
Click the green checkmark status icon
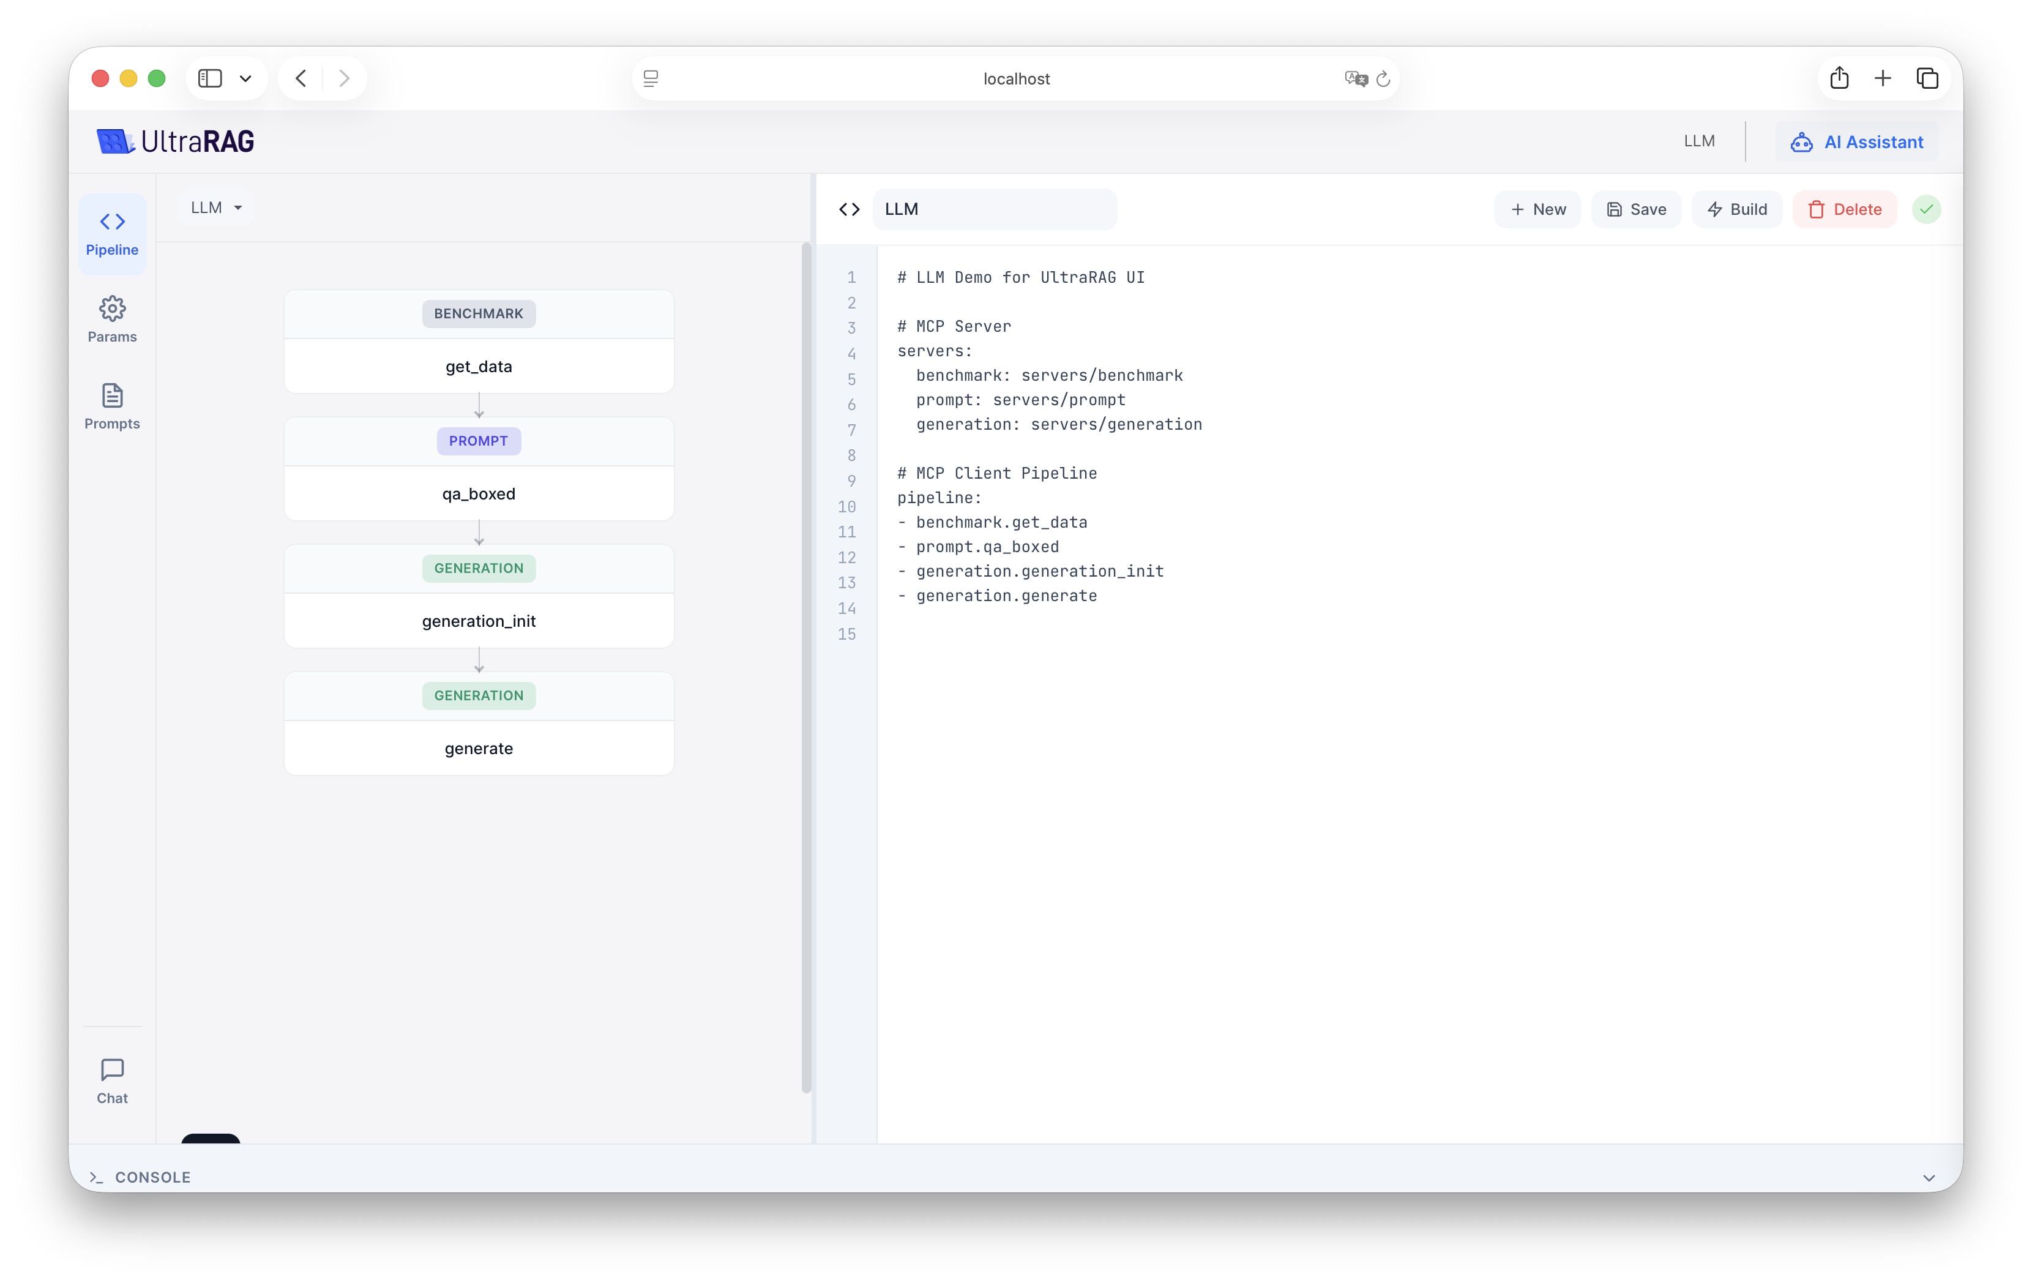(1926, 209)
